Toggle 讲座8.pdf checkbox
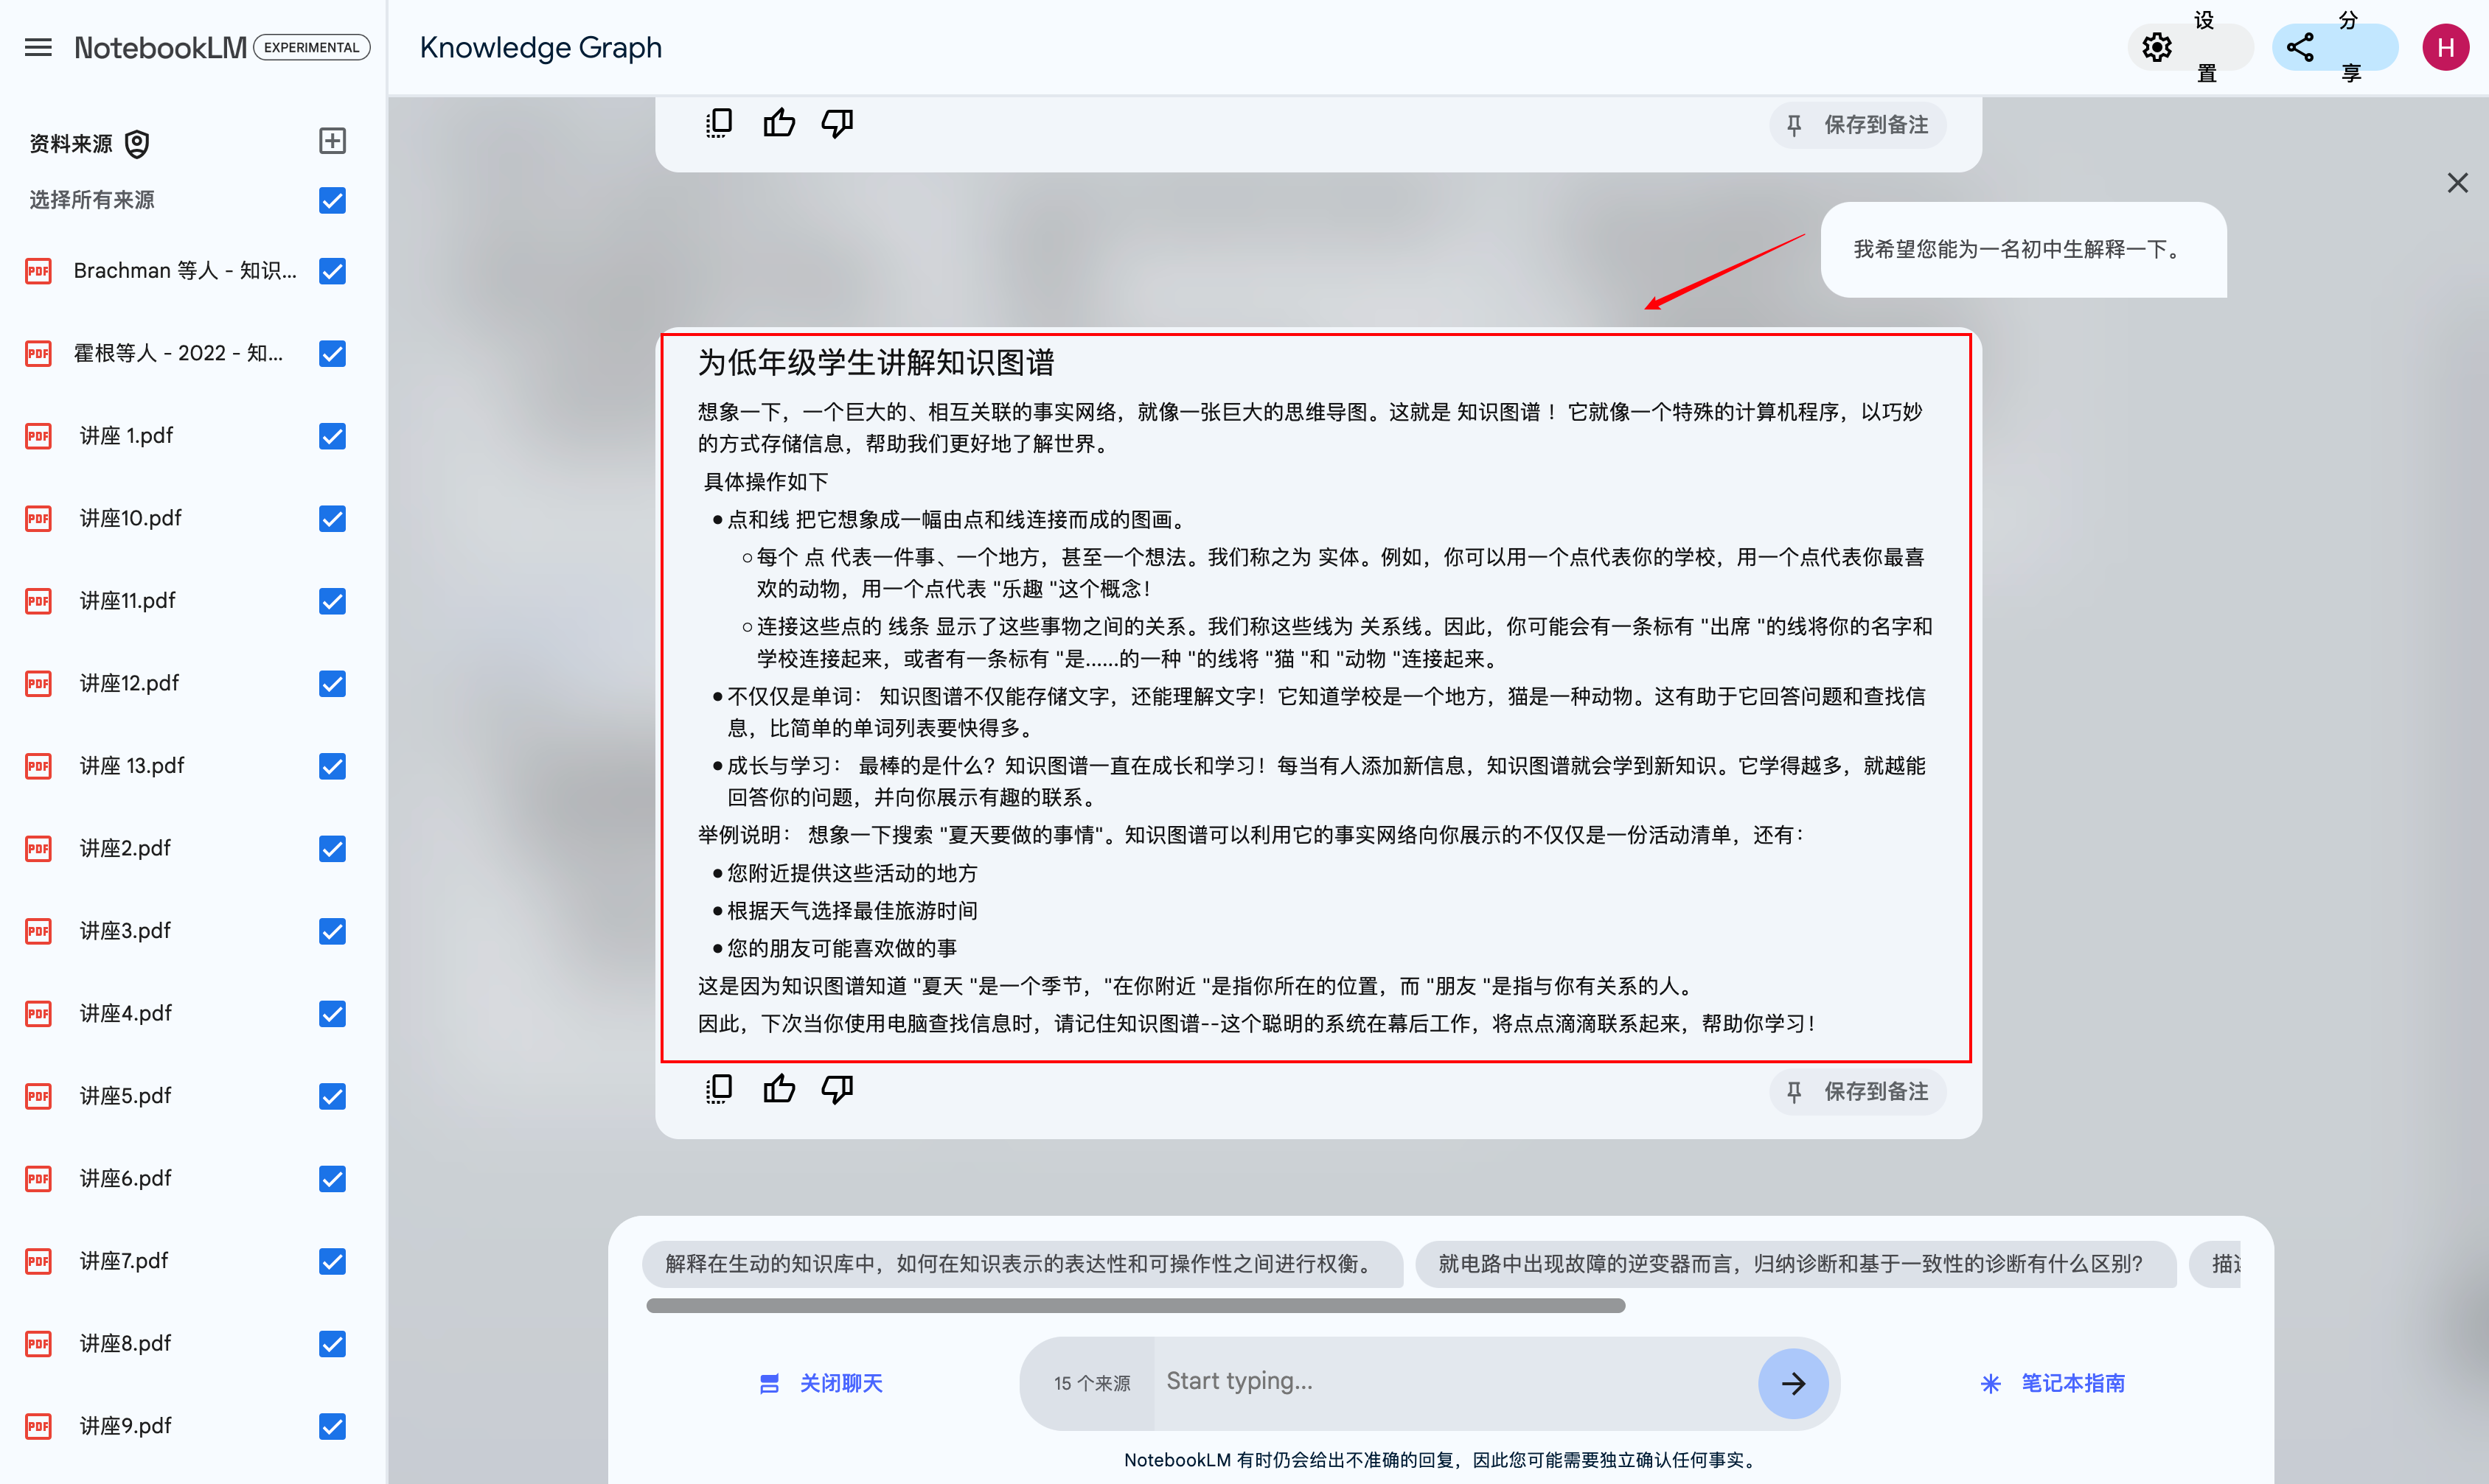The image size is (2489, 1484). click(x=332, y=1343)
